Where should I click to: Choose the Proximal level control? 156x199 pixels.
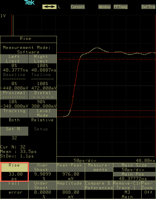pos(14,95)
